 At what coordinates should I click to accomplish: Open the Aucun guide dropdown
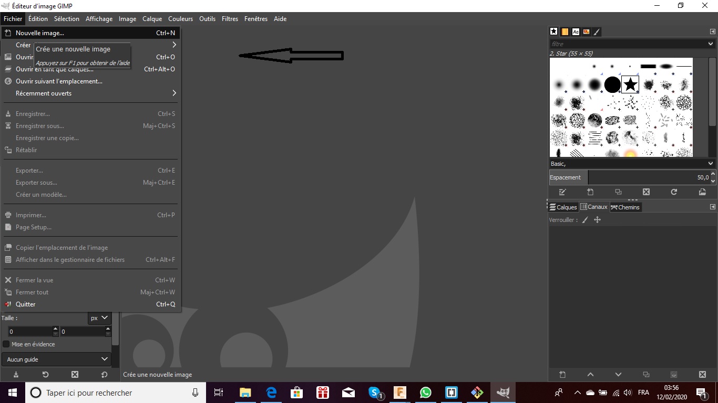point(56,359)
